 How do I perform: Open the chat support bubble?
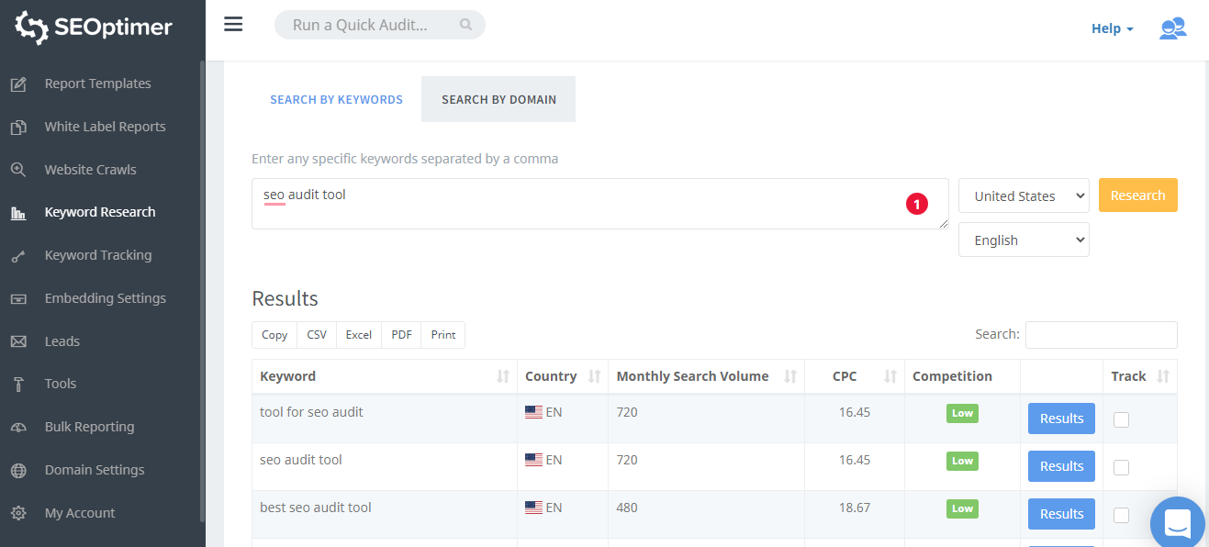tap(1177, 524)
